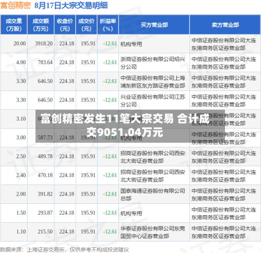The height and width of the screenshot is (253, 261).
Task: Click the 买方营业部 column header
Action: pyautogui.click(x=154, y=25)
